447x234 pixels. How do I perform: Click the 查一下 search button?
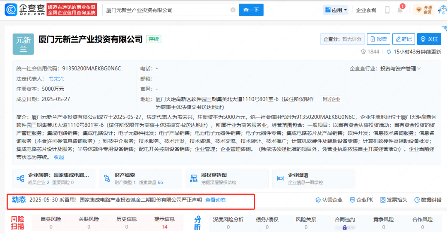251,10
